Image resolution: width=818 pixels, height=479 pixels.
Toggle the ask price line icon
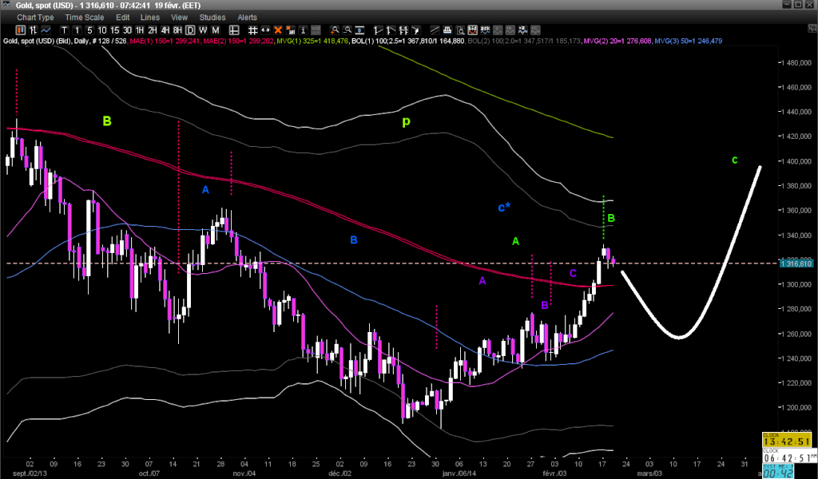pyautogui.click(x=485, y=30)
